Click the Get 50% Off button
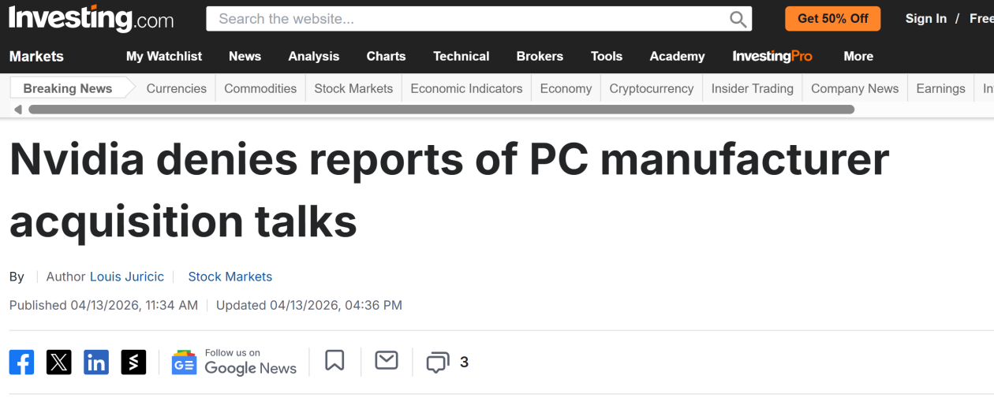Screen dimensions: 994x409 pyautogui.click(x=833, y=18)
